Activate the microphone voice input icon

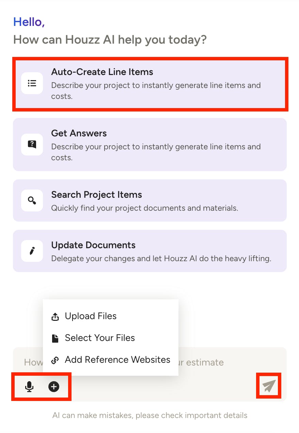30,387
